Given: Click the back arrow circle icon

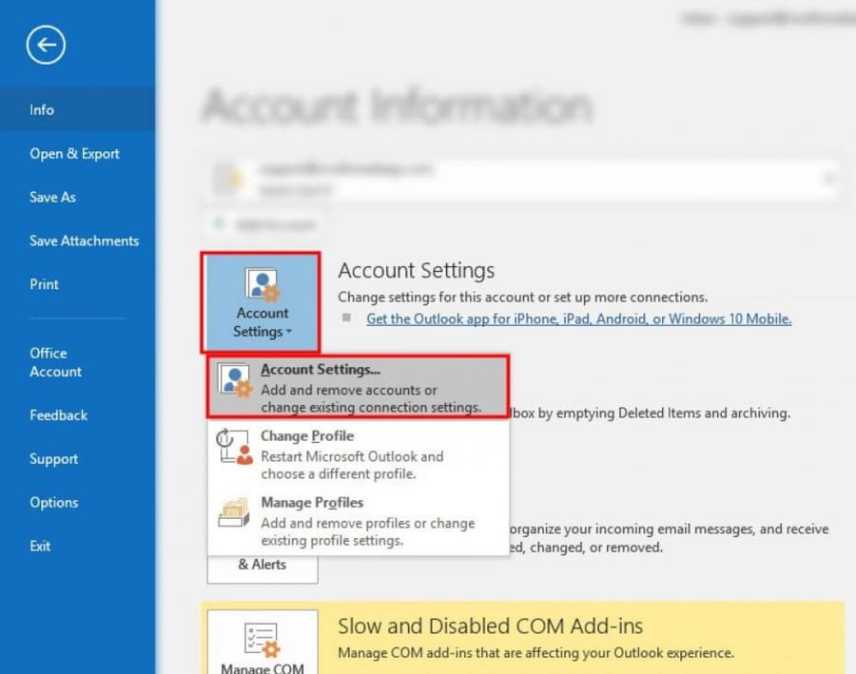Looking at the screenshot, I should [46, 45].
